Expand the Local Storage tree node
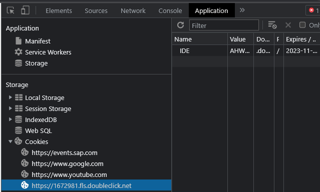 tap(10, 97)
